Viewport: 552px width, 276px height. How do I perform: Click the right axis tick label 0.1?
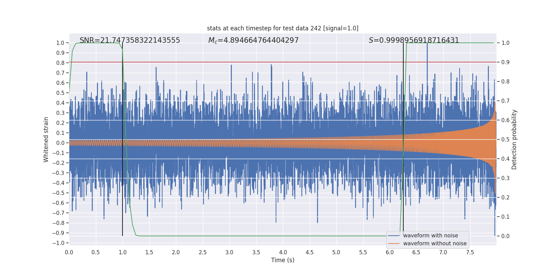505,217
